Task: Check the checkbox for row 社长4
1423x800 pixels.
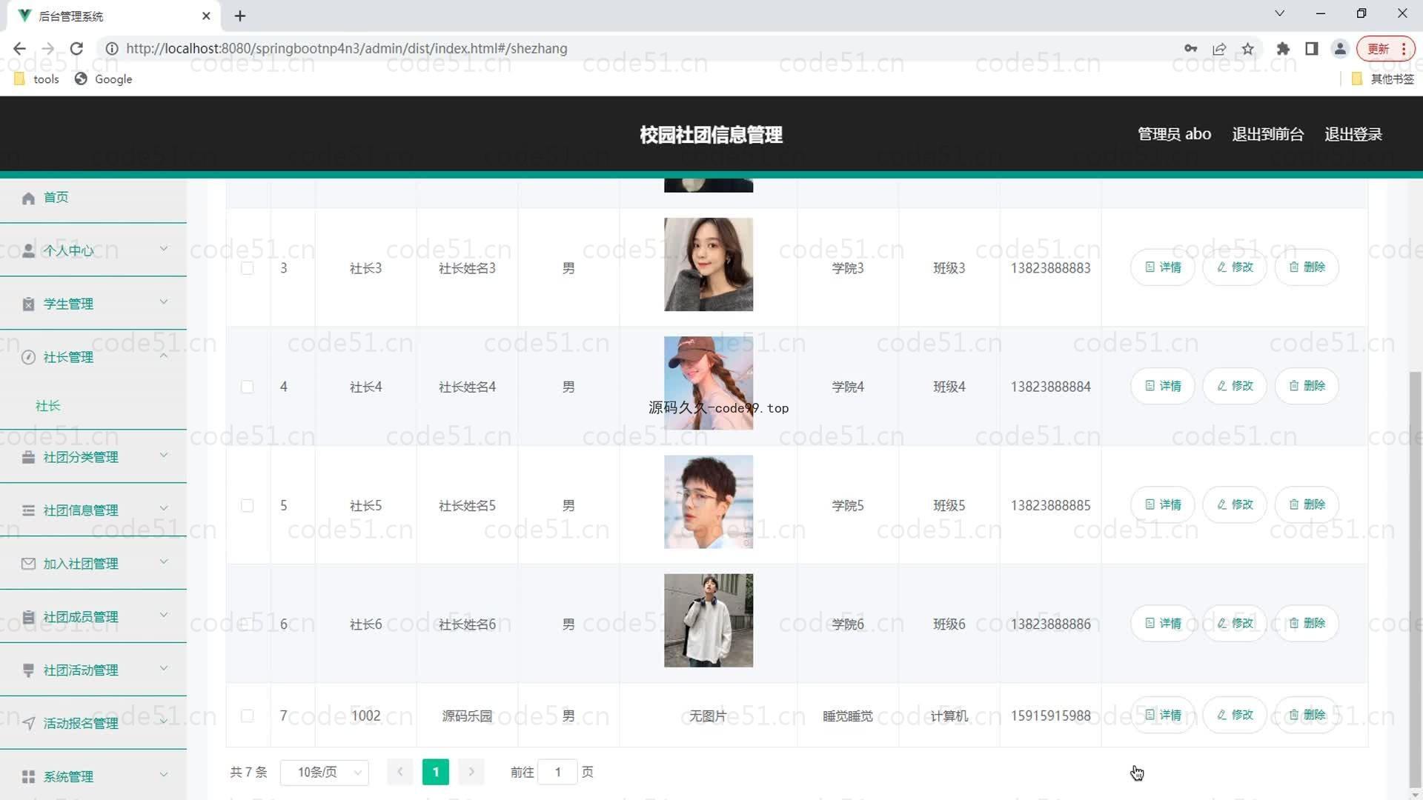Action: (248, 387)
